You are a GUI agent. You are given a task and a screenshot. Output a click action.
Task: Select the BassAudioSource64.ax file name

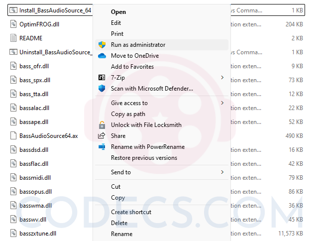coord(49,136)
